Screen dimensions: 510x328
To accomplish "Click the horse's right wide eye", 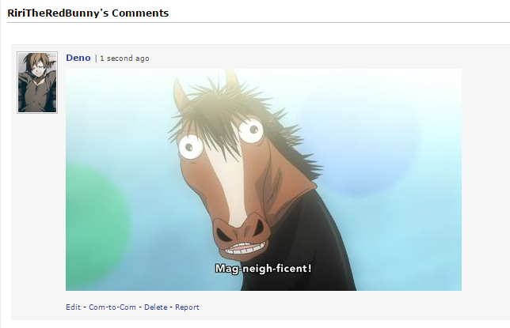I will pyautogui.click(x=251, y=130).
